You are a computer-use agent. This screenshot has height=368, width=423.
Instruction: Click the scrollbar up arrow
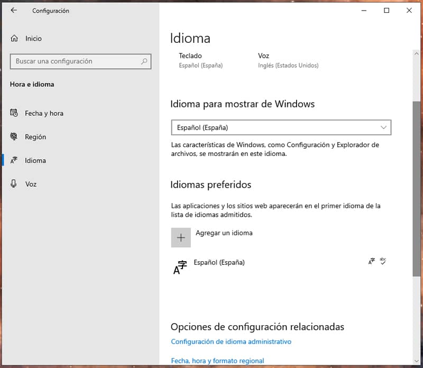pyautogui.click(x=416, y=54)
